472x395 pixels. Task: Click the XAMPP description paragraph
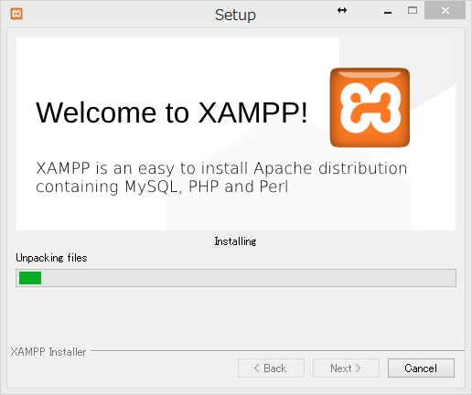pyautogui.click(x=221, y=177)
